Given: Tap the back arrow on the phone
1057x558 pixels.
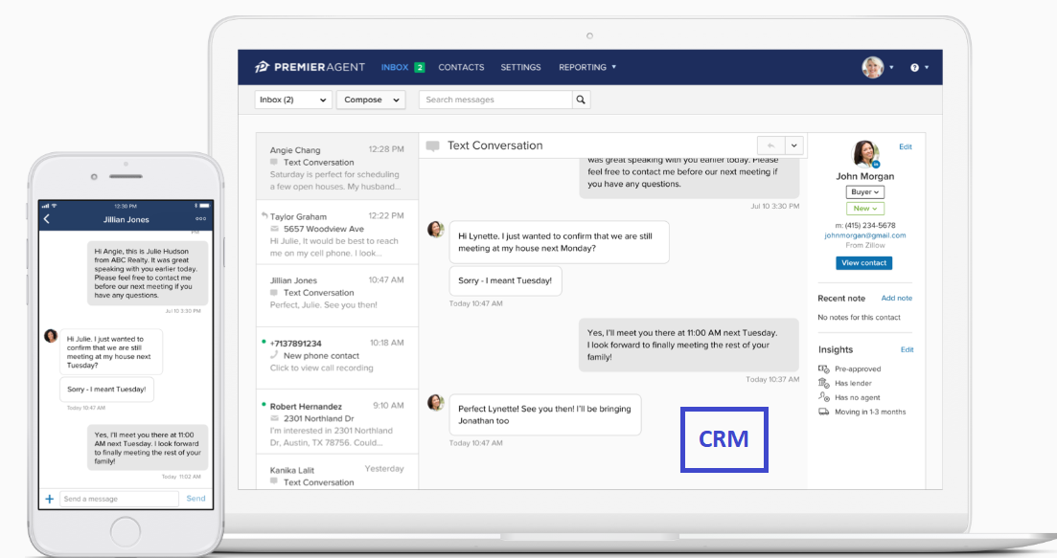Looking at the screenshot, I should click(x=47, y=219).
